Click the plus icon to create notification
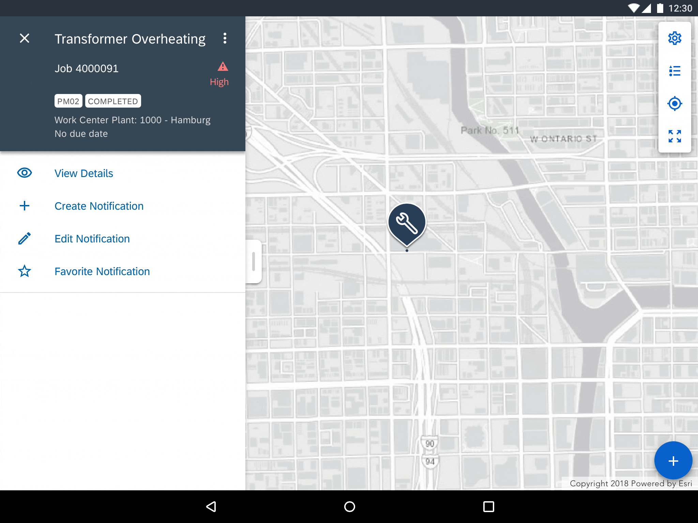 [25, 205]
